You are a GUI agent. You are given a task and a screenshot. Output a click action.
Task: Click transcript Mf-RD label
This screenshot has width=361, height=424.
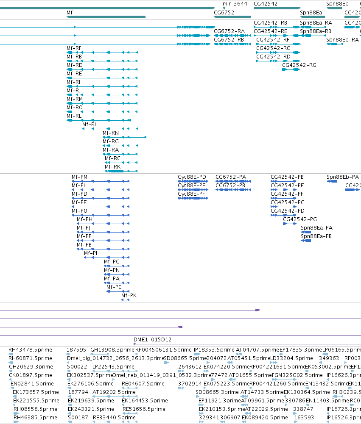[75, 65]
